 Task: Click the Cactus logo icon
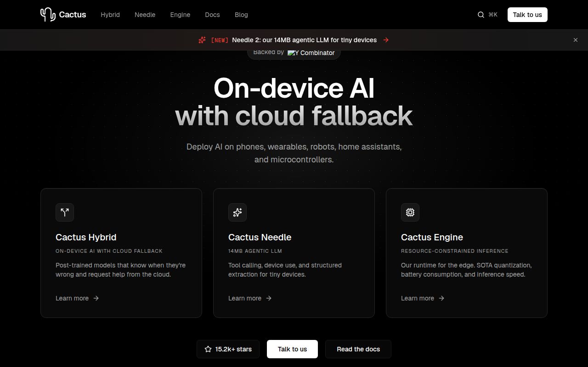(48, 15)
